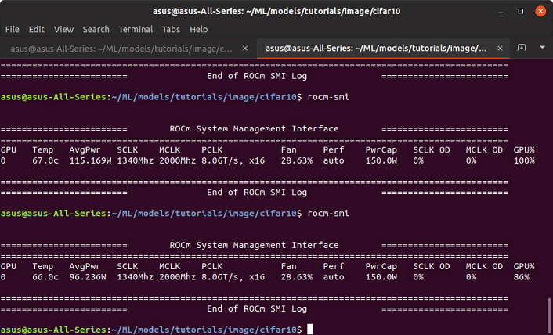The height and width of the screenshot is (335, 553).
Task: Click the 96.236W average power value
Action: pos(88,277)
